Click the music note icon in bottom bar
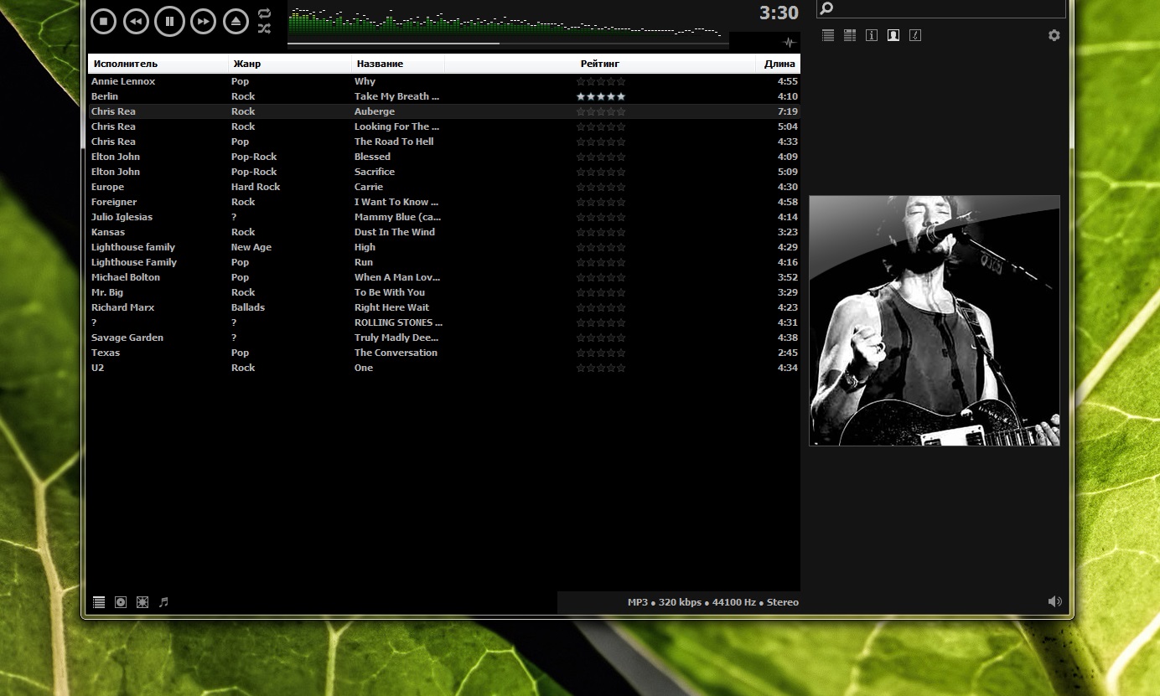1160x696 pixels. (x=164, y=601)
